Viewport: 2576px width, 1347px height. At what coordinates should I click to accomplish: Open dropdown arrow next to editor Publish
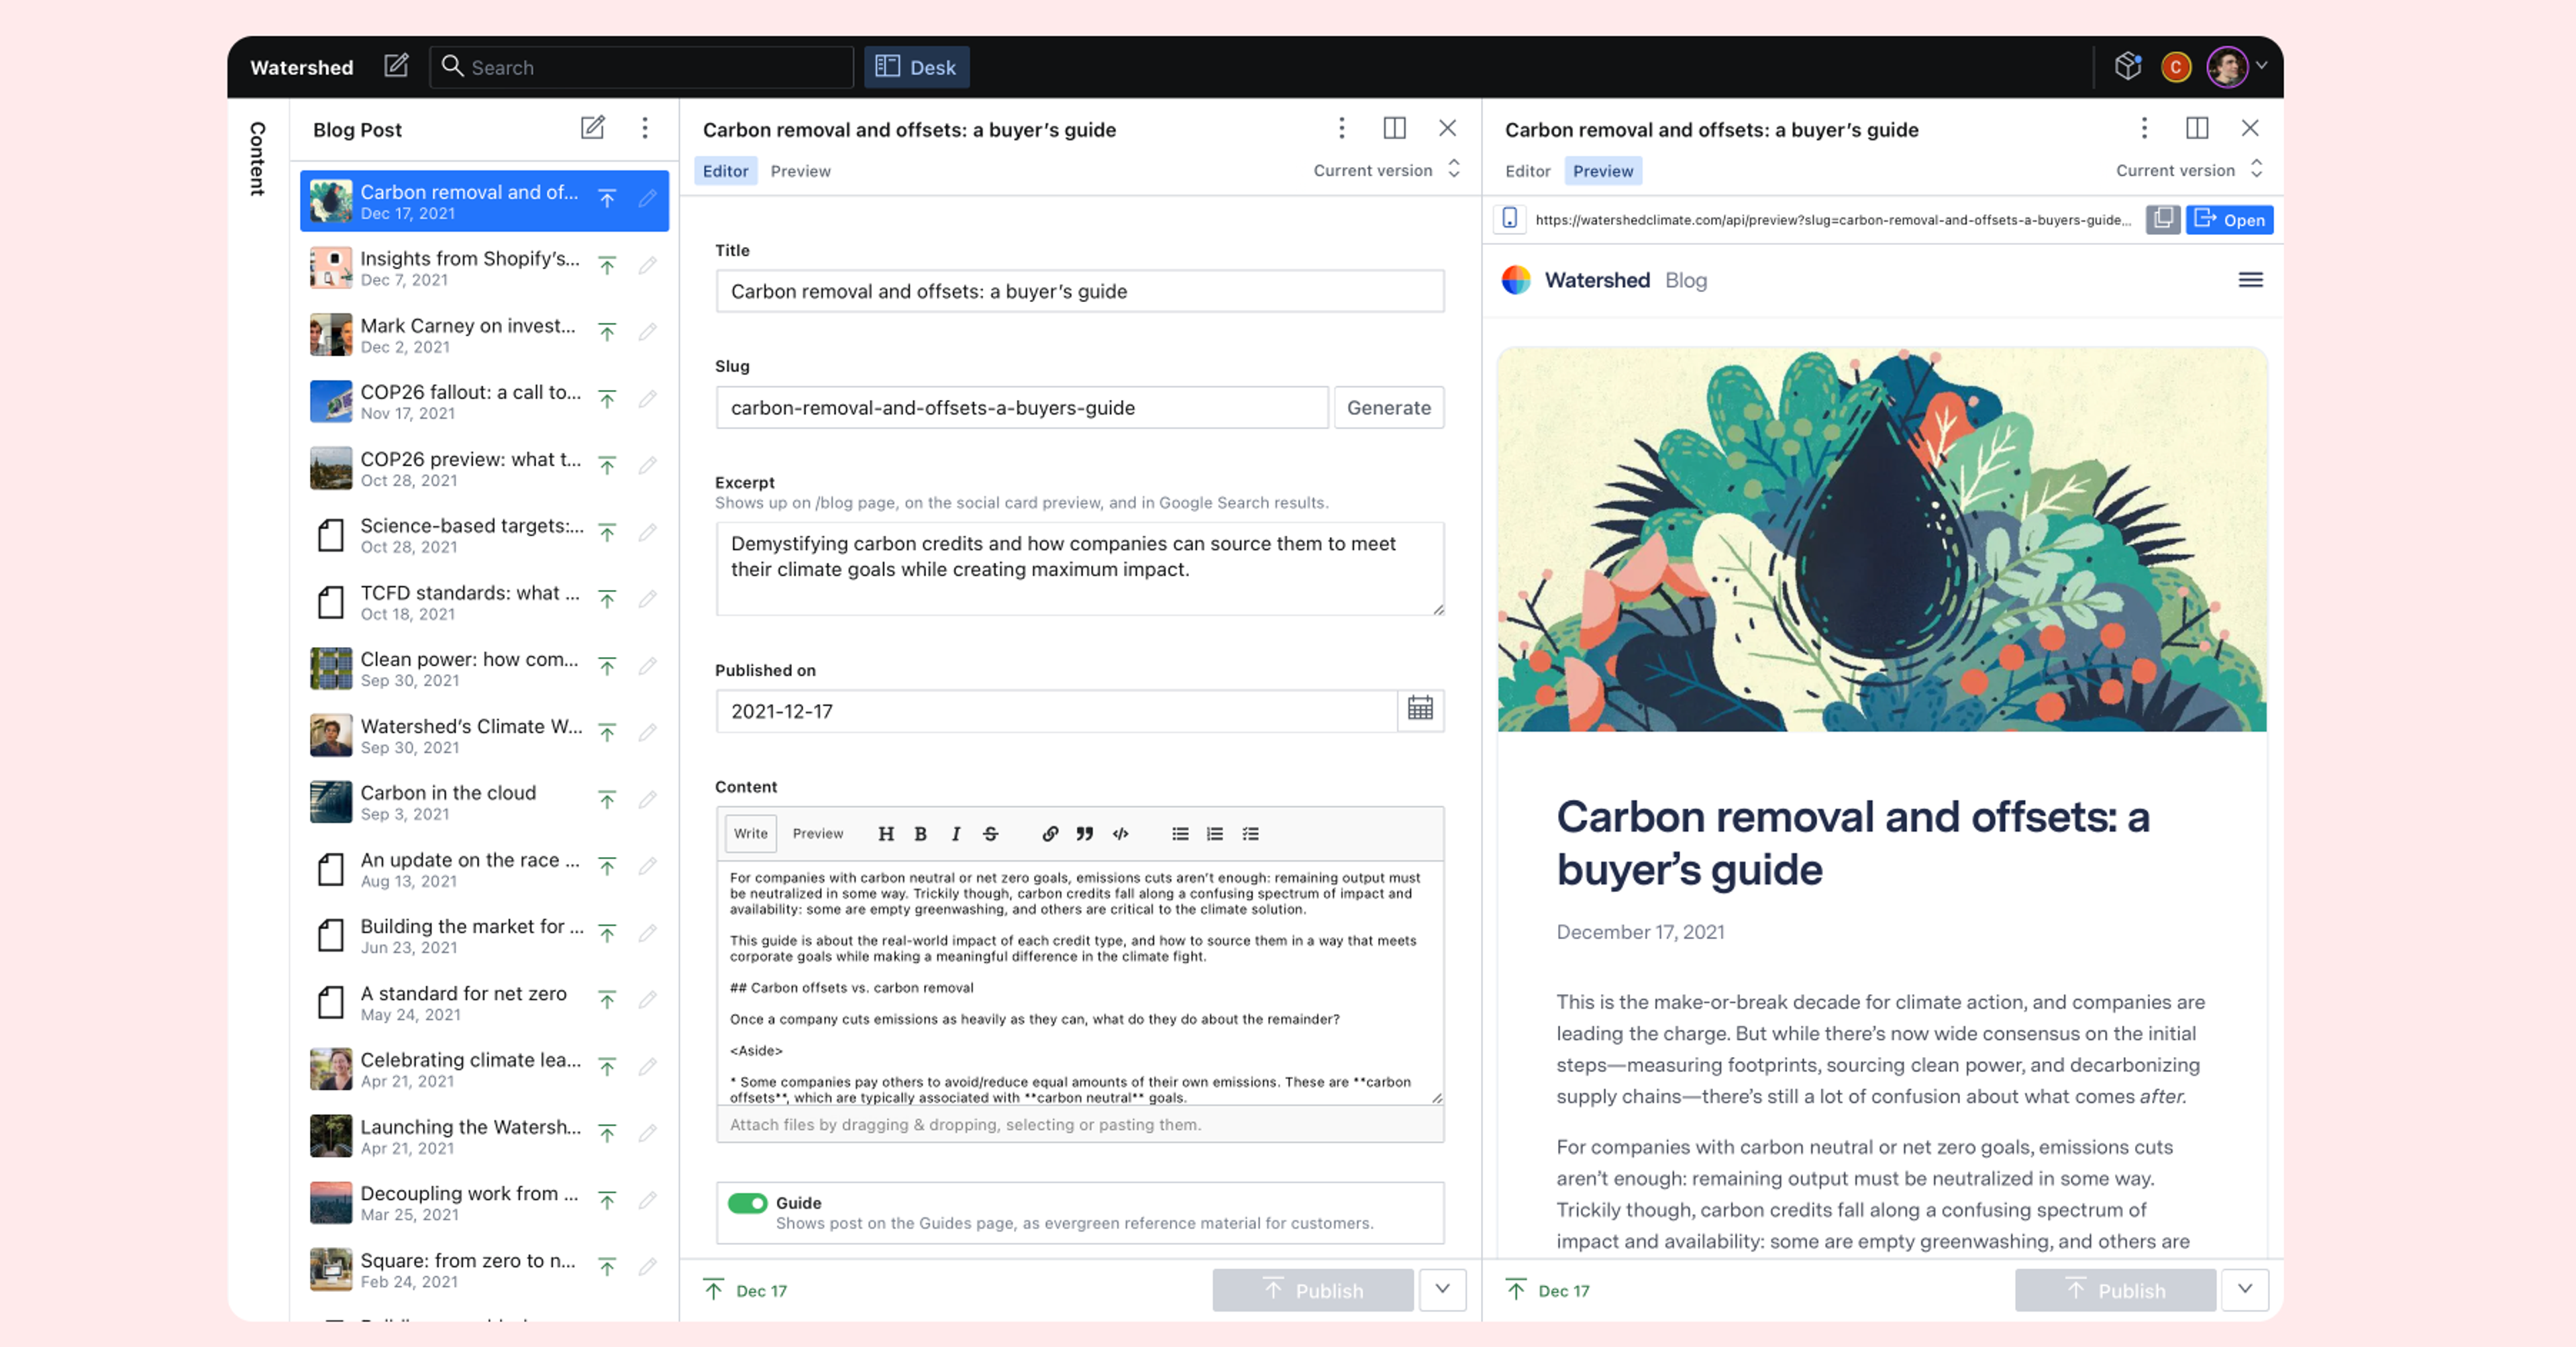tap(1441, 1289)
